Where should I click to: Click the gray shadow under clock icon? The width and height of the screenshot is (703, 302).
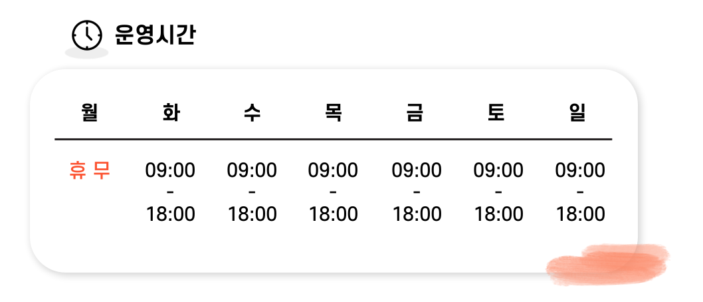point(86,53)
